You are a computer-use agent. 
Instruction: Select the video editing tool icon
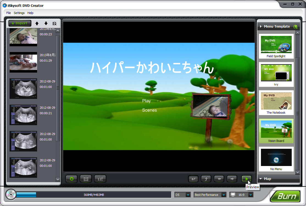coord(86,179)
